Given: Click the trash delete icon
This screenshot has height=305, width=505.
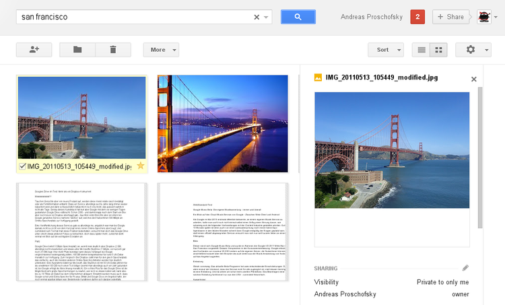Looking at the screenshot, I should pos(112,50).
